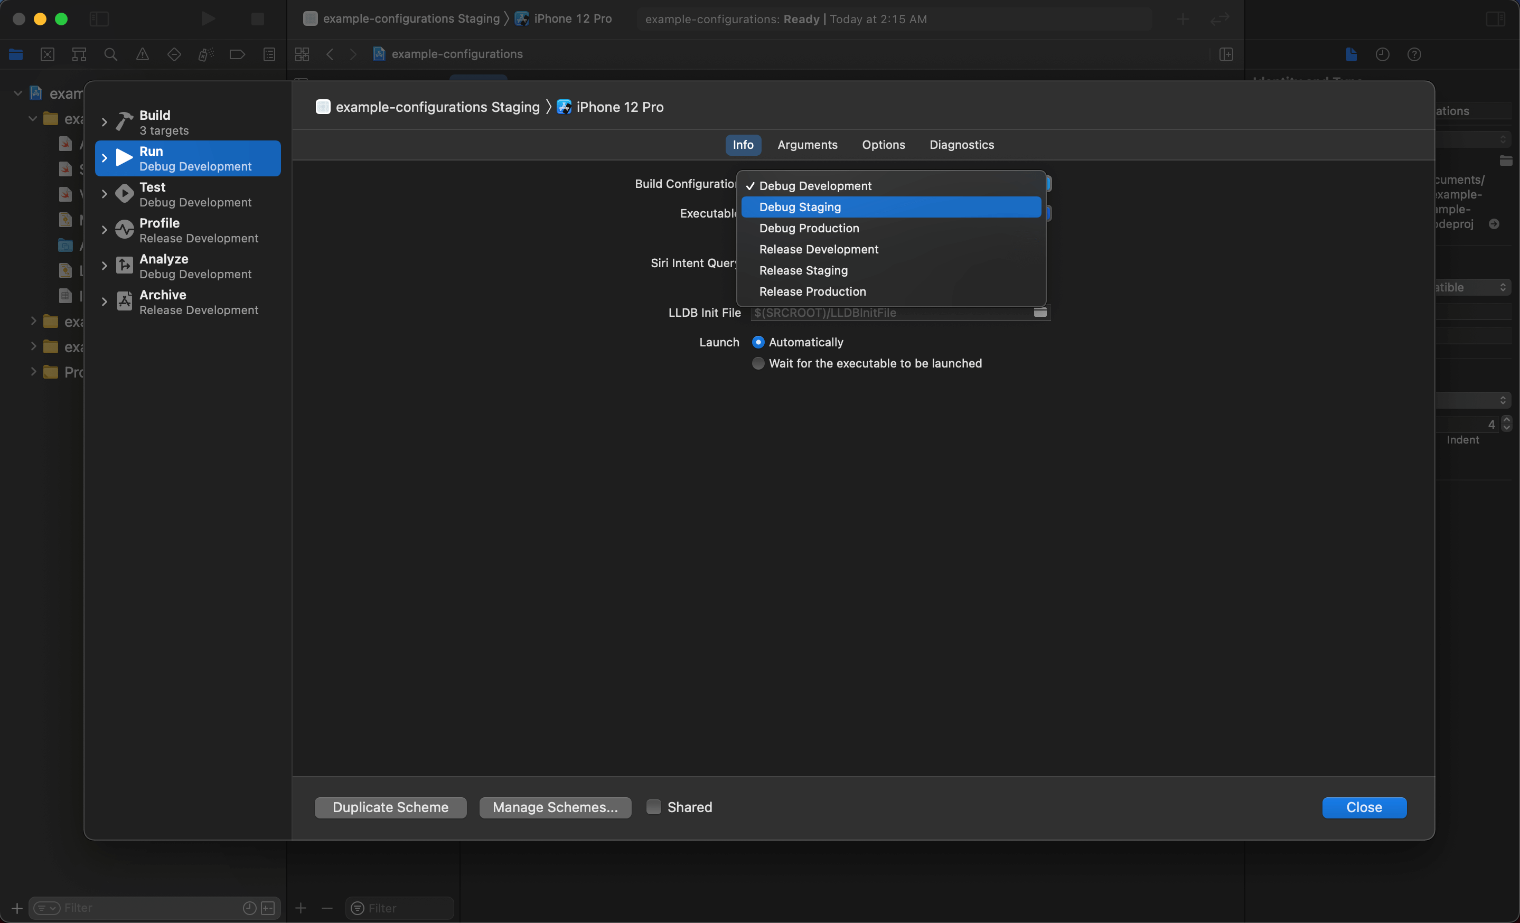Open the Quick Help inspector icon
1520x923 pixels.
coord(1414,54)
